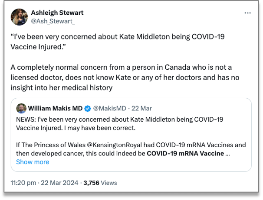This screenshot has height=200, width=263.
Task: Select the bold COVID-19 mRNA Vaccine text
Action: pos(185,153)
